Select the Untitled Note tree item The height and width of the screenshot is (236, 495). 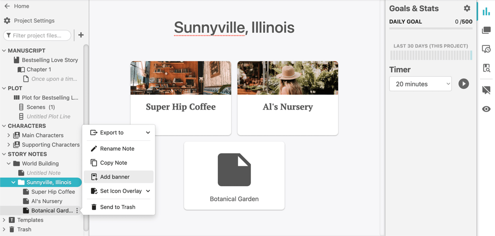click(44, 173)
